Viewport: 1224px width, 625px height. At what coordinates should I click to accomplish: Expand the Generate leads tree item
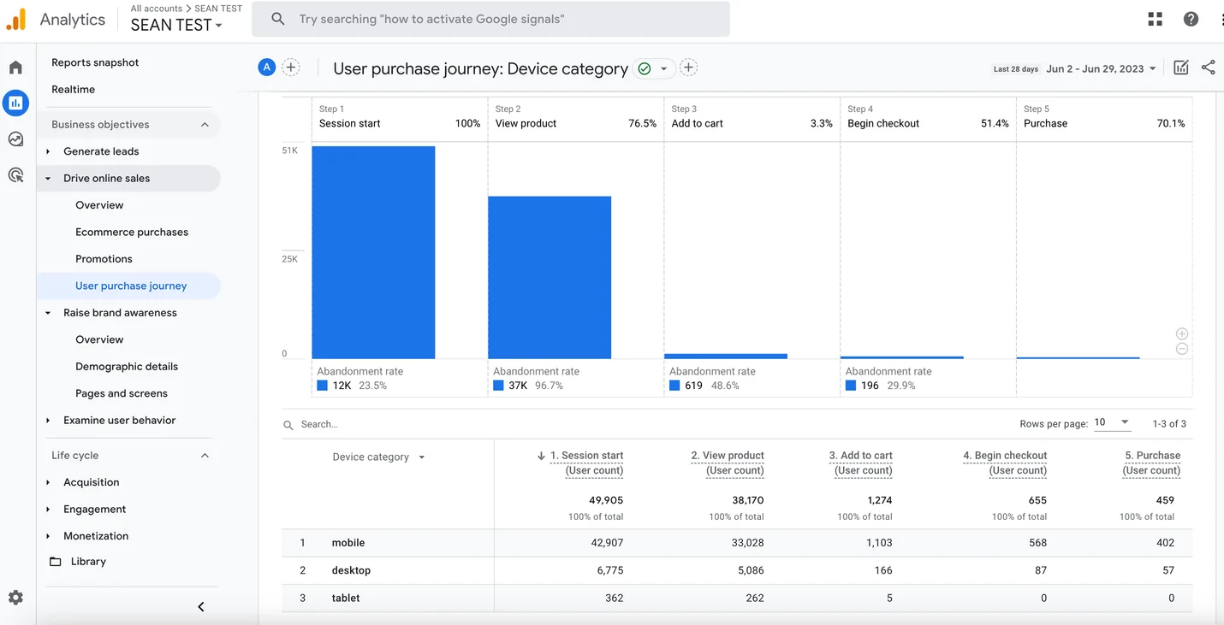pyautogui.click(x=48, y=151)
